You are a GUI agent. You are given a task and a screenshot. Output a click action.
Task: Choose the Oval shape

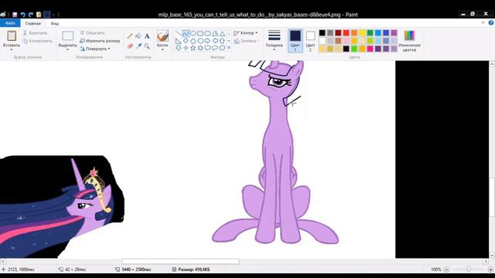coord(193,33)
